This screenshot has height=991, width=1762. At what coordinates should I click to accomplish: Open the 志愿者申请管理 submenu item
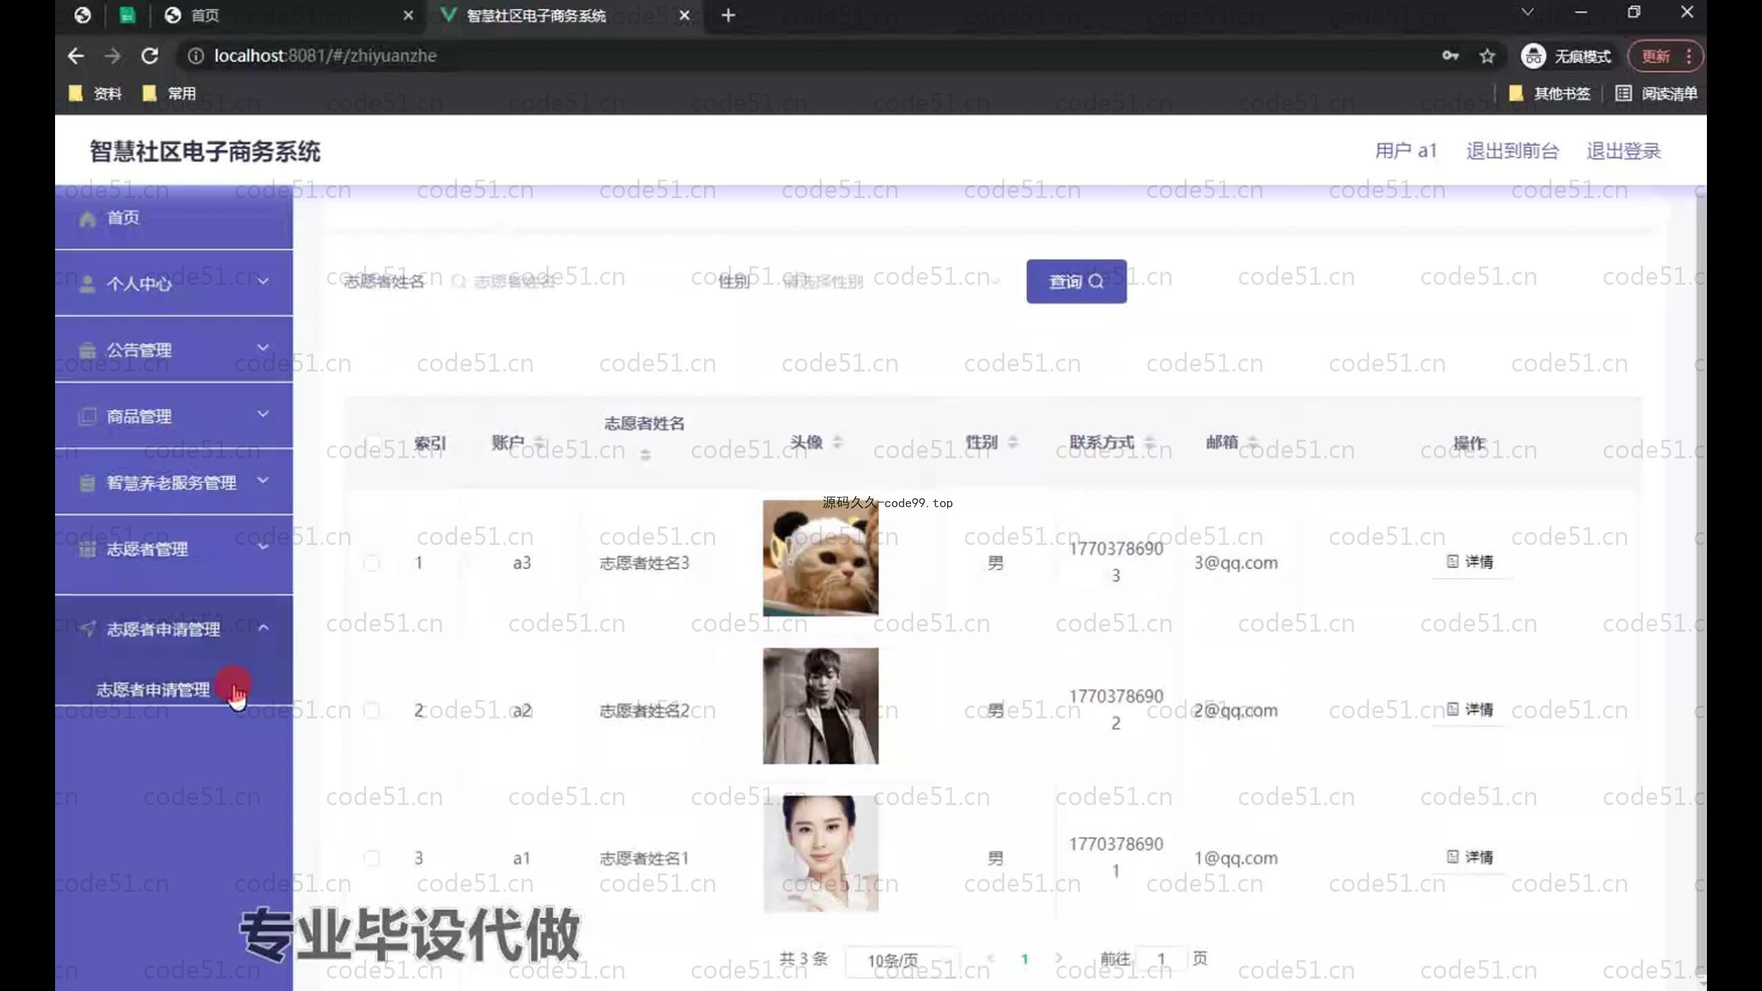(x=153, y=690)
